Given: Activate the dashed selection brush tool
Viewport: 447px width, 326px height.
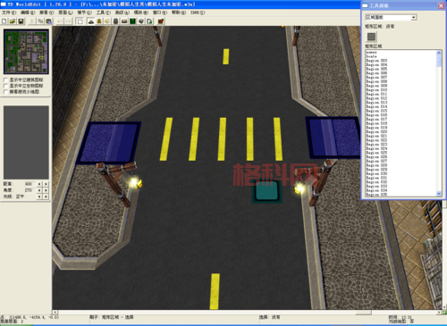Looking at the screenshot, I should click(80, 21).
